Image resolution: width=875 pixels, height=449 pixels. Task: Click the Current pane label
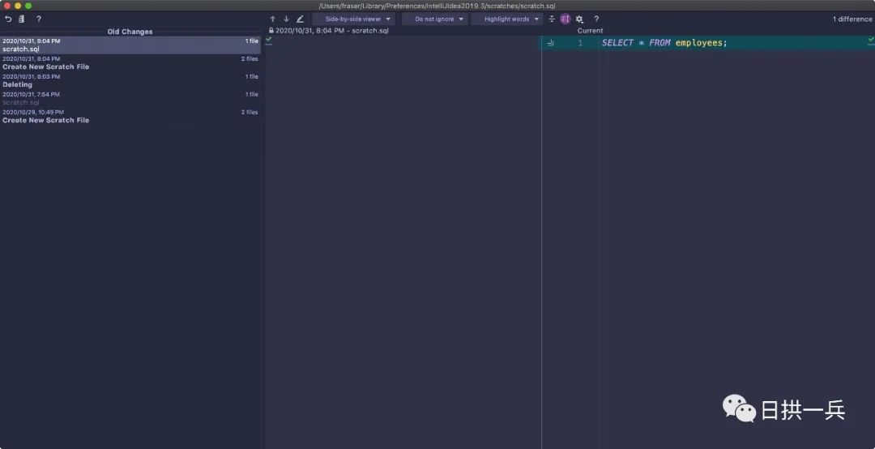point(590,31)
